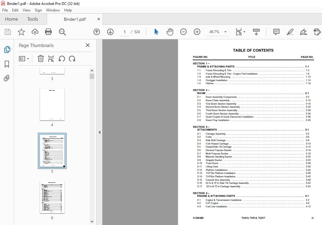The width and height of the screenshot is (322, 225).
Task: Choose the highlight text tool
Action: [290, 32]
